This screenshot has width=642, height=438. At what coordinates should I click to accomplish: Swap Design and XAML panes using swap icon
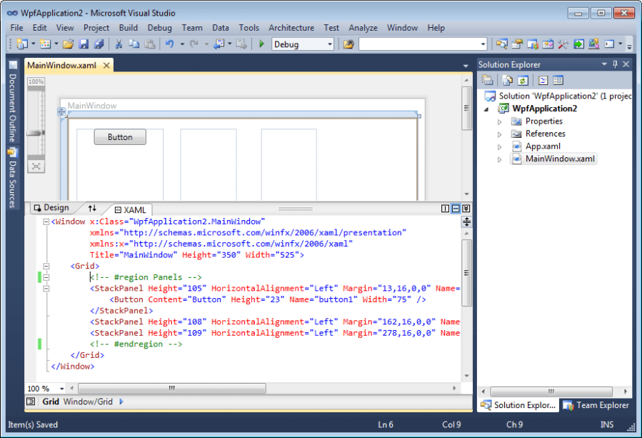[x=92, y=209]
